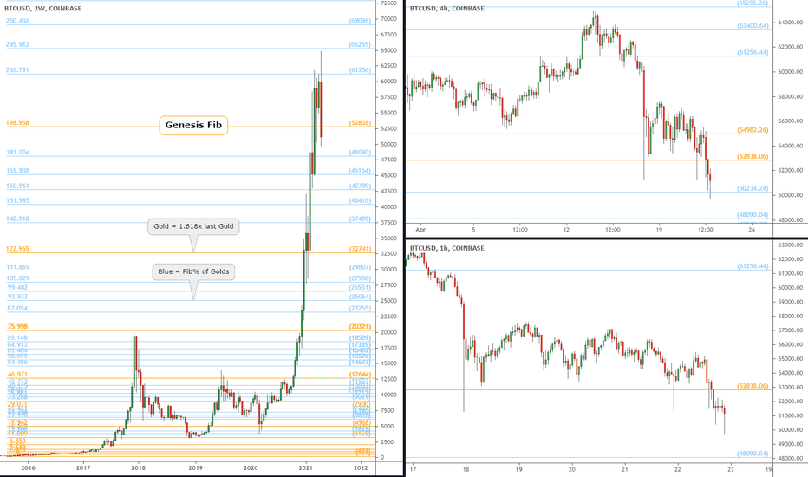Click the 111.869 fib level label
The image size is (808, 477).
(x=17, y=266)
